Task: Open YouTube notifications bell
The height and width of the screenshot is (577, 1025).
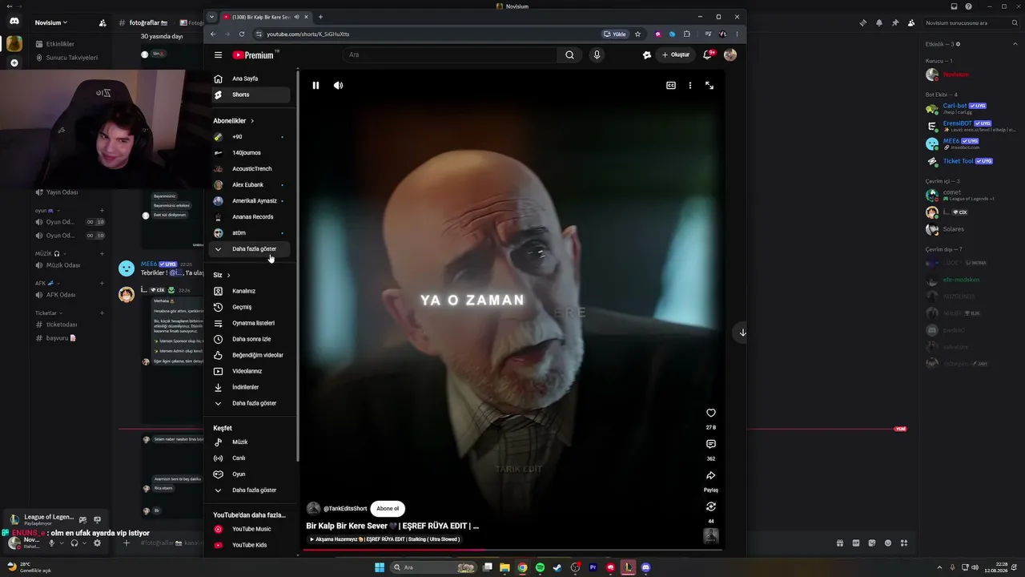Action: click(x=708, y=55)
